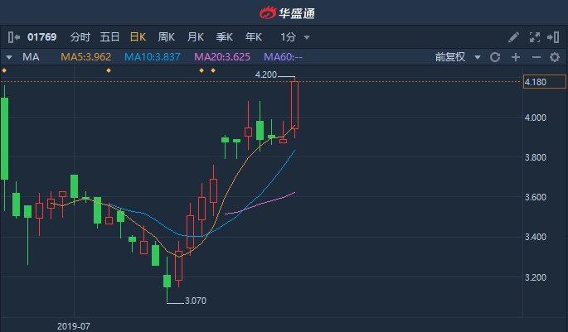The width and height of the screenshot is (568, 332).
Task: Expand the MA indicator selector
Action: pos(9,57)
